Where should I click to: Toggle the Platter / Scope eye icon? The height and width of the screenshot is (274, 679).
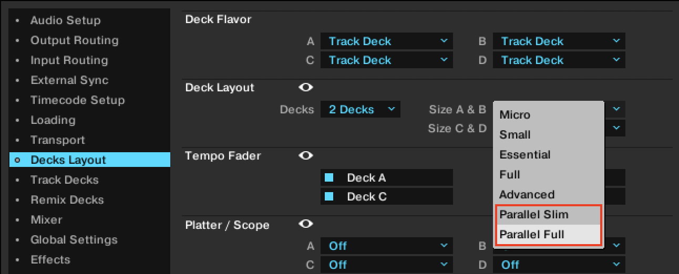306,225
